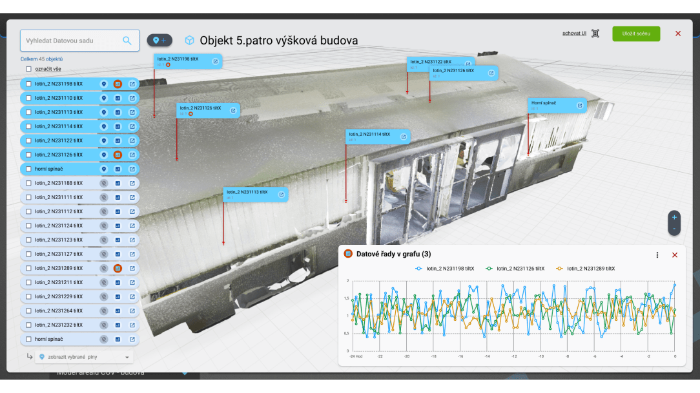The height and width of the screenshot is (393, 700).
Task: Zoom in with the plus button
Action: (x=674, y=217)
